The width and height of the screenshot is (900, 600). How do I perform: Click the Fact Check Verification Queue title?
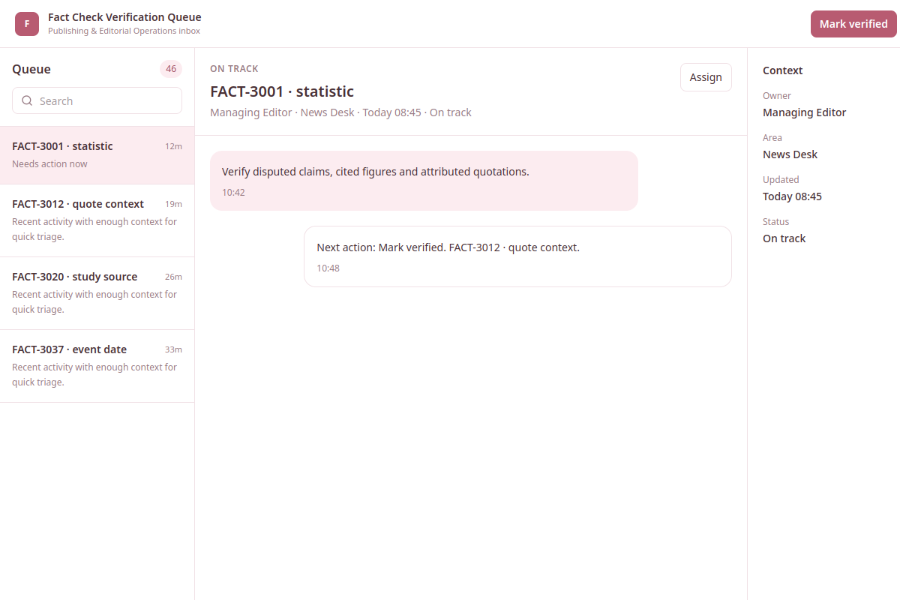124,17
